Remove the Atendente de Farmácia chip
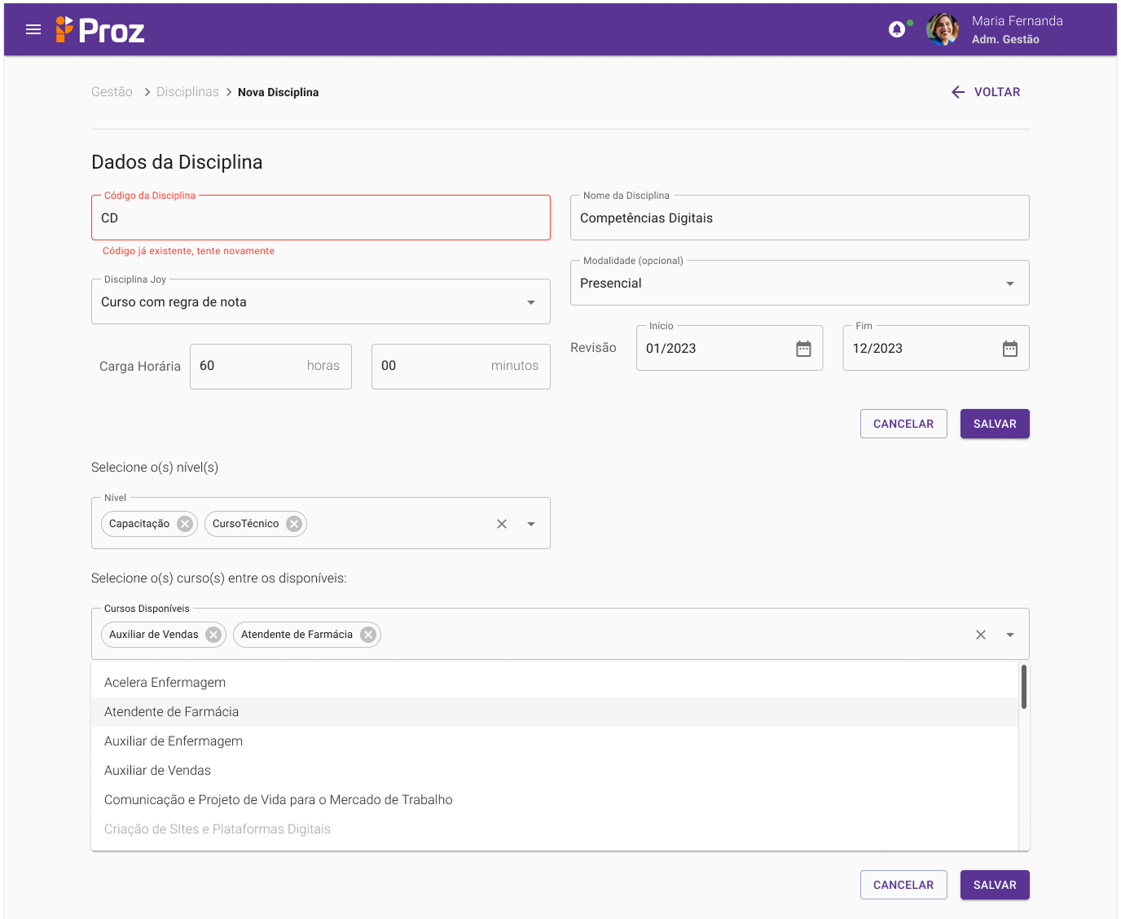 [368, 635]
